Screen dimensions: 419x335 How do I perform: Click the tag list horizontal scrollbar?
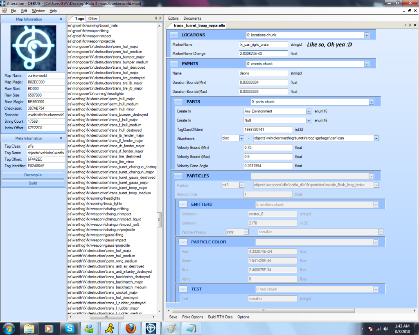tap(107, 317)
